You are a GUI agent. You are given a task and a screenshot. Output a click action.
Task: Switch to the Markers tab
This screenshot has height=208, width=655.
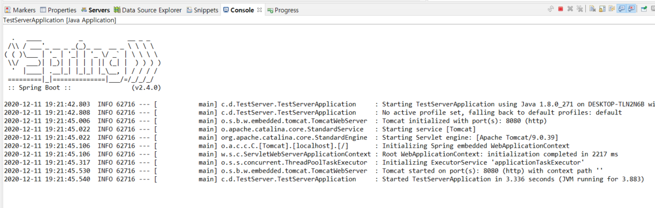click(x=20, y=10)
